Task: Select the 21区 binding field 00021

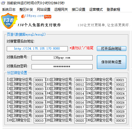Action: click(x=120, y=80)
